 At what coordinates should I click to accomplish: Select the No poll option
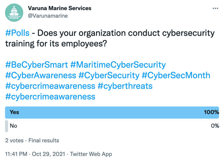[13, 126]
